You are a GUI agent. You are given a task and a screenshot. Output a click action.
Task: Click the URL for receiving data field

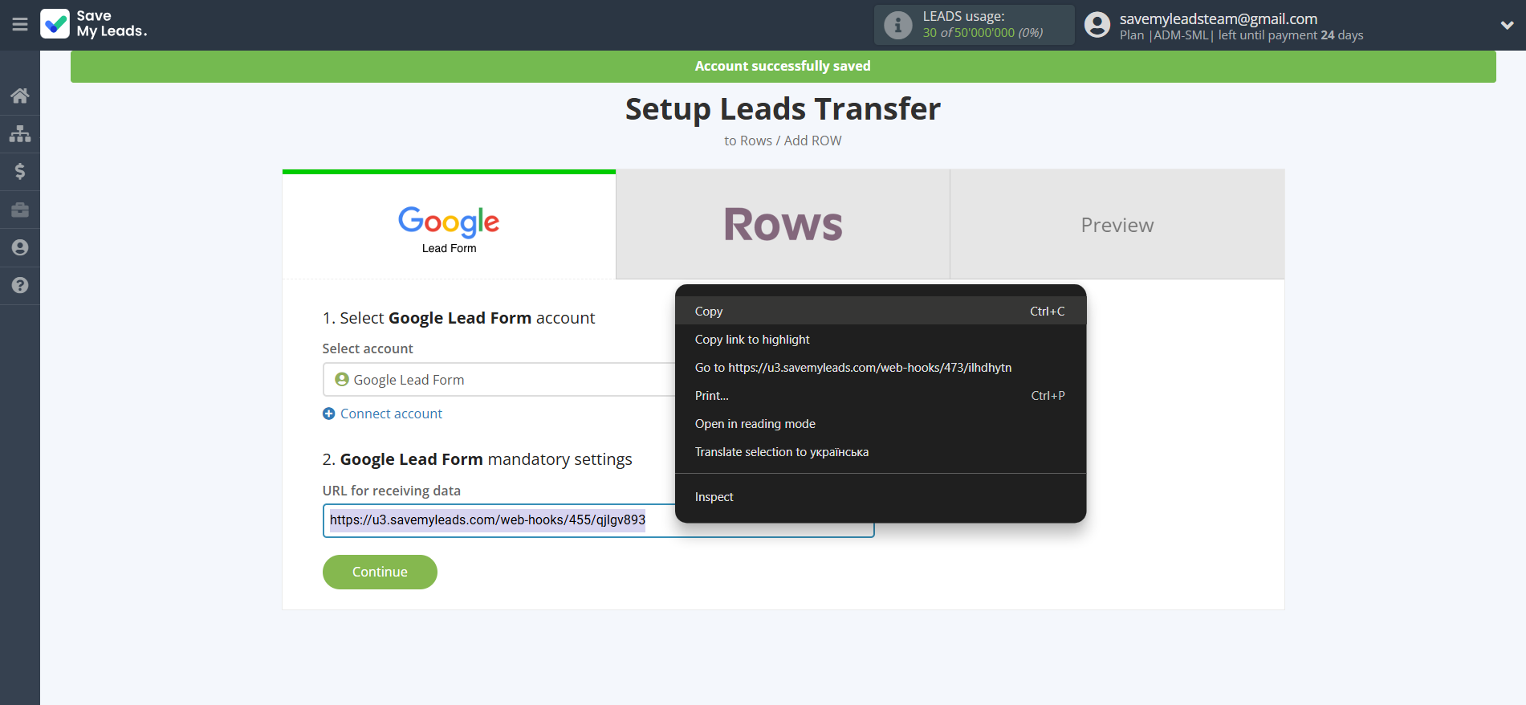[x=598, y=520]
